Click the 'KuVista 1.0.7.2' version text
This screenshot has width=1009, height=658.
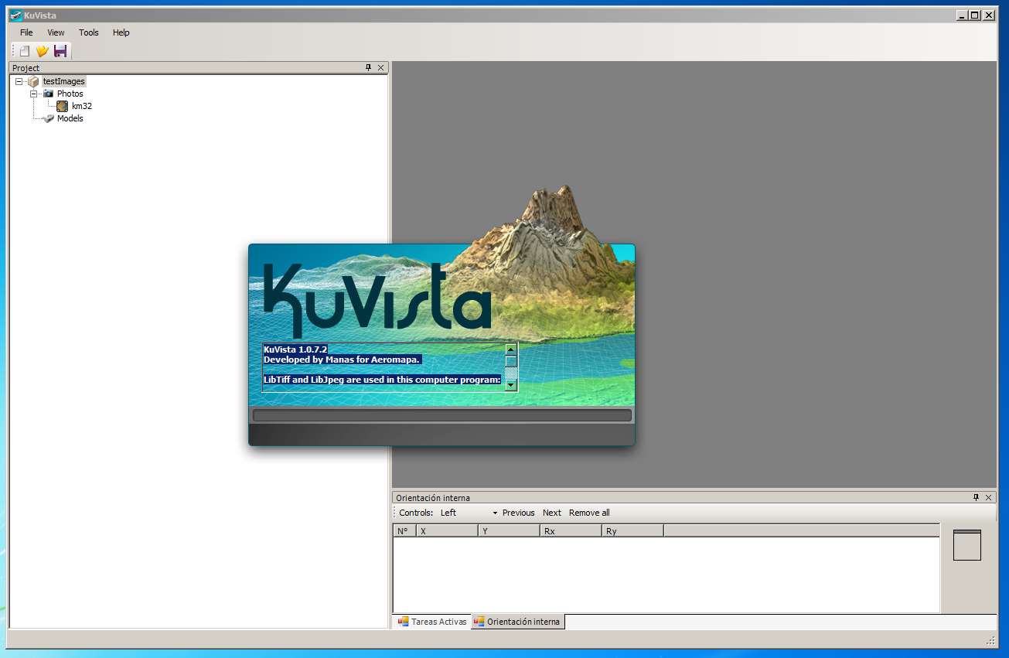point(295,349)
